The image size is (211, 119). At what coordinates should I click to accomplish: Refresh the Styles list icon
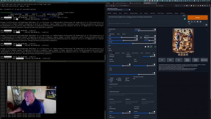tap(206, 25)
